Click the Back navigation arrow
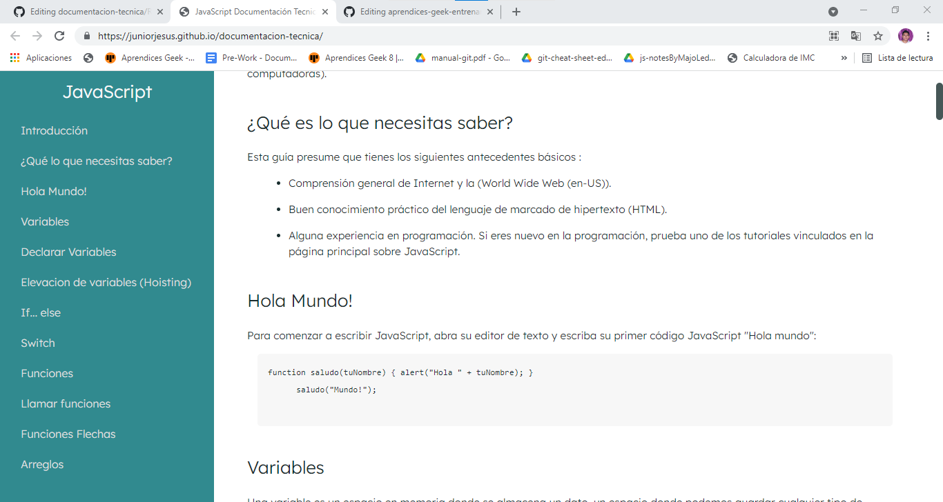 (x=14, y=35)
